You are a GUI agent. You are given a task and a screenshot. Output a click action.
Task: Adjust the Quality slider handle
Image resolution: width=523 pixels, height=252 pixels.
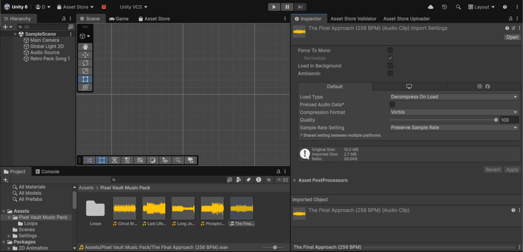(496, 120)
